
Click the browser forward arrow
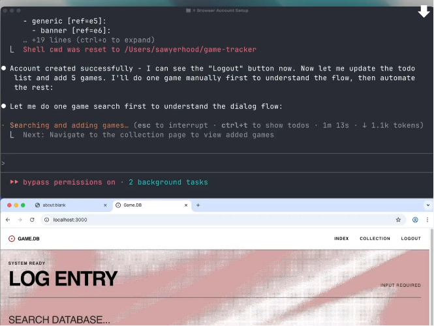pyautogui.click(x=20, y=220)
